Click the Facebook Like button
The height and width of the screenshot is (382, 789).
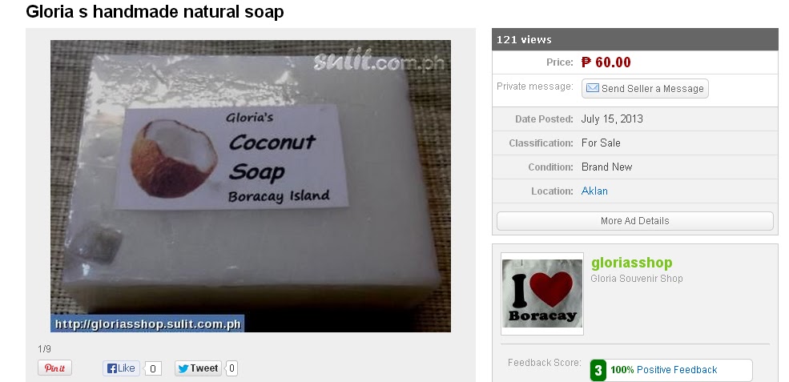tap(121, 368)
